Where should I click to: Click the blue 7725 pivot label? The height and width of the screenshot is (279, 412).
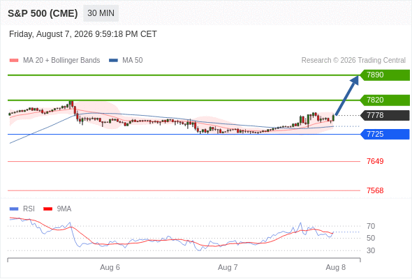[385, 134]
